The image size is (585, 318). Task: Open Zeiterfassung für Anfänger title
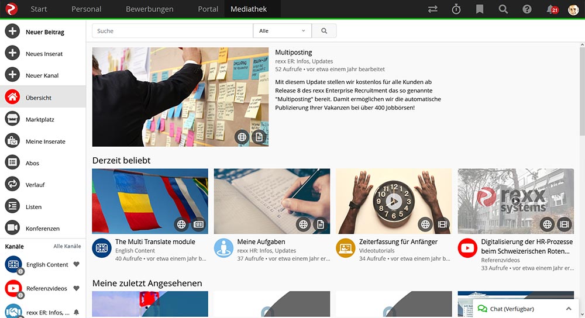coord(398,241)
